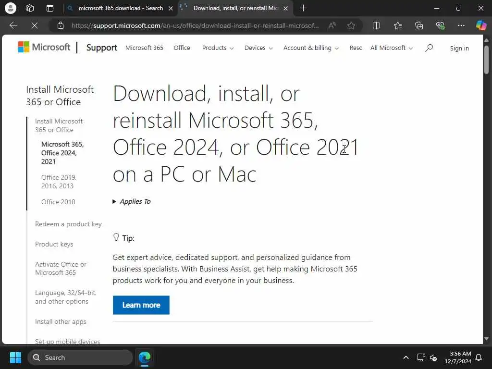
Task: Click the Sign in link
Action: tap(459, 48)
